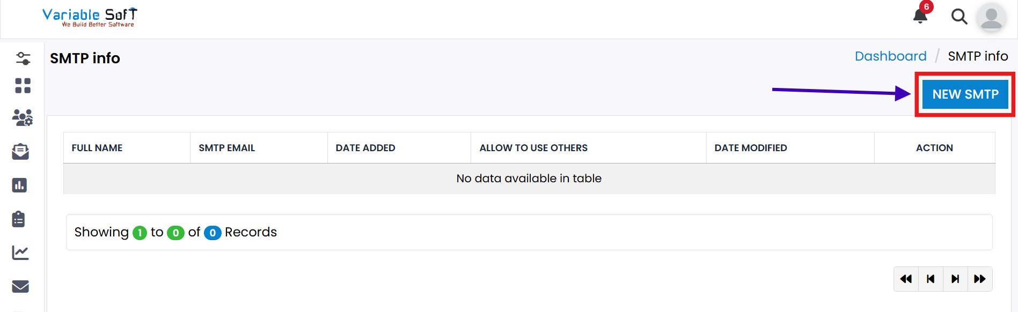
Task: Click the sliders settings icon in the sidebar
Action: 23,58
